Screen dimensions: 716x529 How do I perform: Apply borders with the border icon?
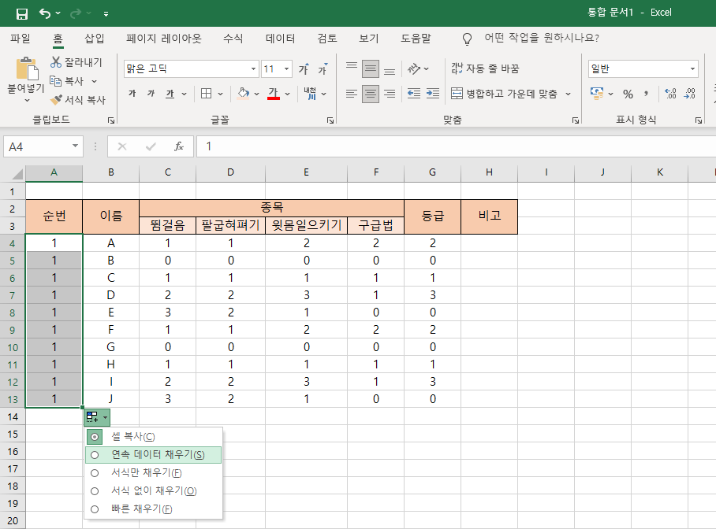(207, 94)
